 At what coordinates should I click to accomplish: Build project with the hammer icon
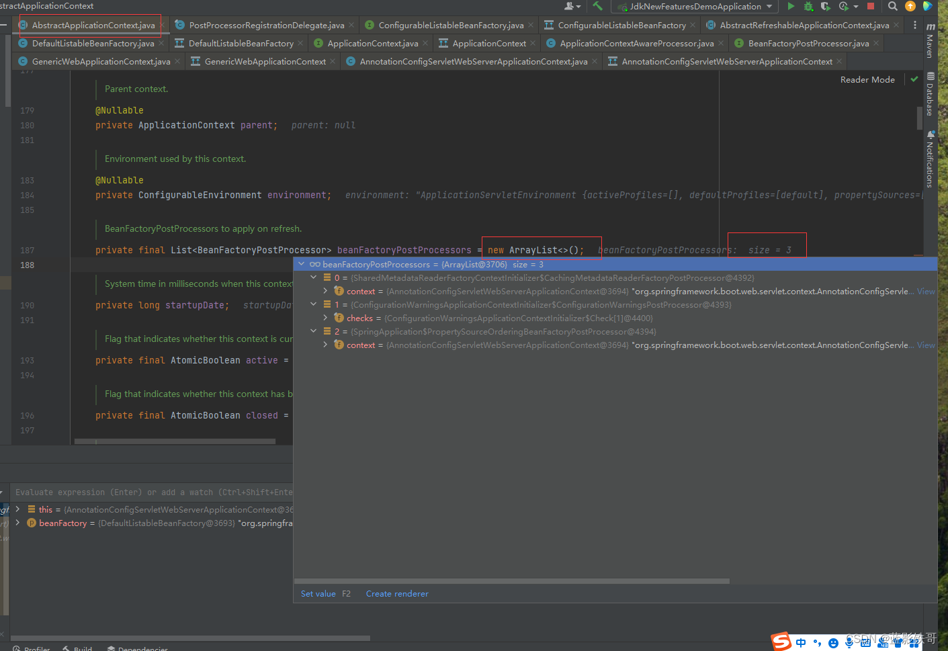click(x=597, y=6)
